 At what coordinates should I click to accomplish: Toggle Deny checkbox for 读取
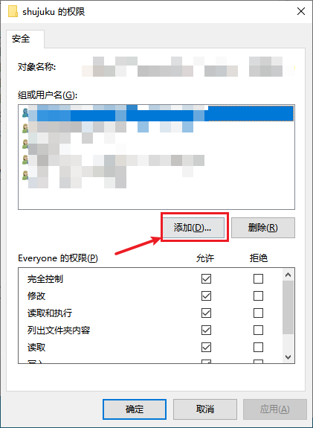(258, 348)
